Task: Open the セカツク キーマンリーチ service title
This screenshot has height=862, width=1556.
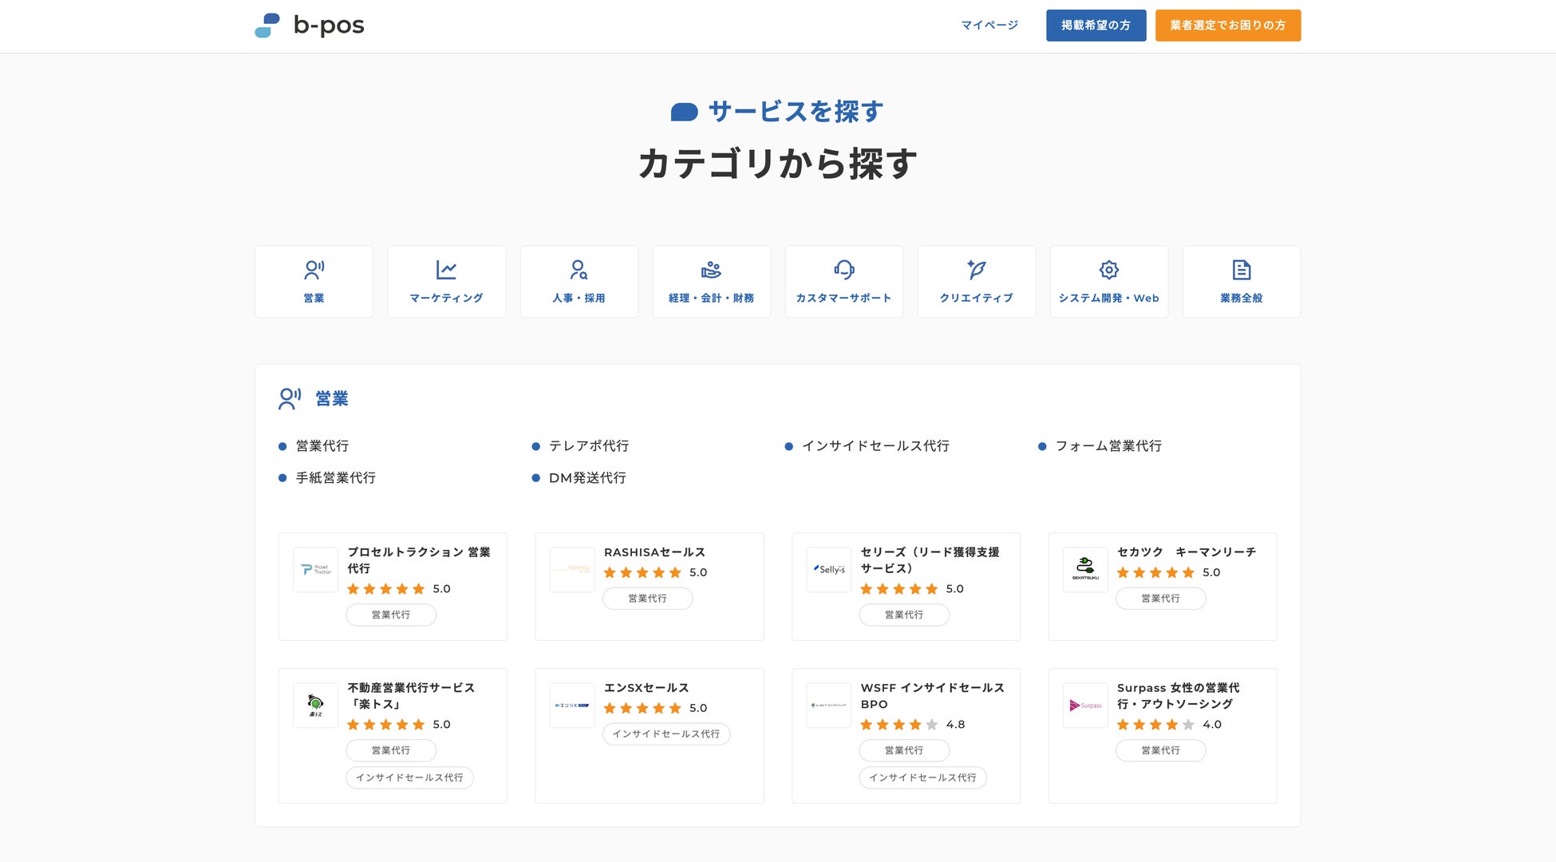Action: (x=1186, y=552)
